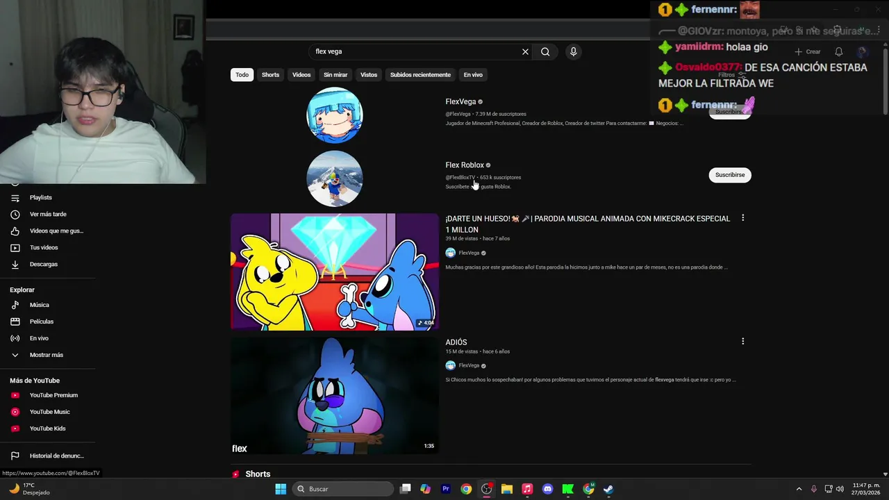Open Google Chrome in the taskbar
The width and height of the screenshot is (889, 500).
click(466, 489)
